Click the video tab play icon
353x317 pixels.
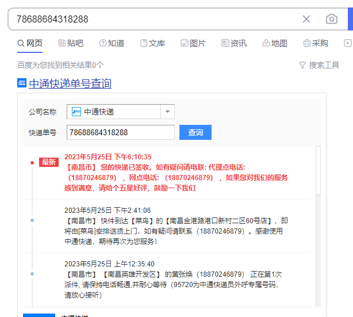coord(348,43)
